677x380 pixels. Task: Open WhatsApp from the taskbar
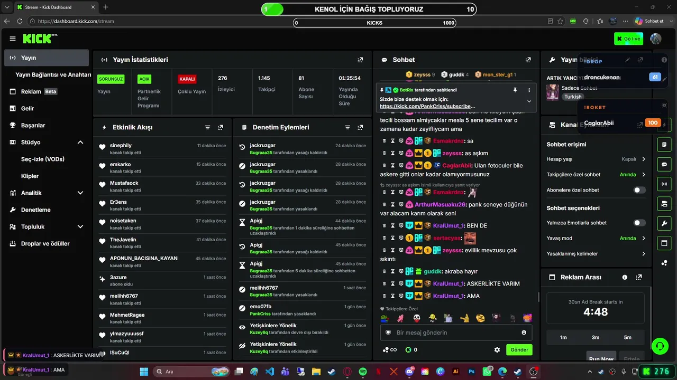click(x=488, y=372)
